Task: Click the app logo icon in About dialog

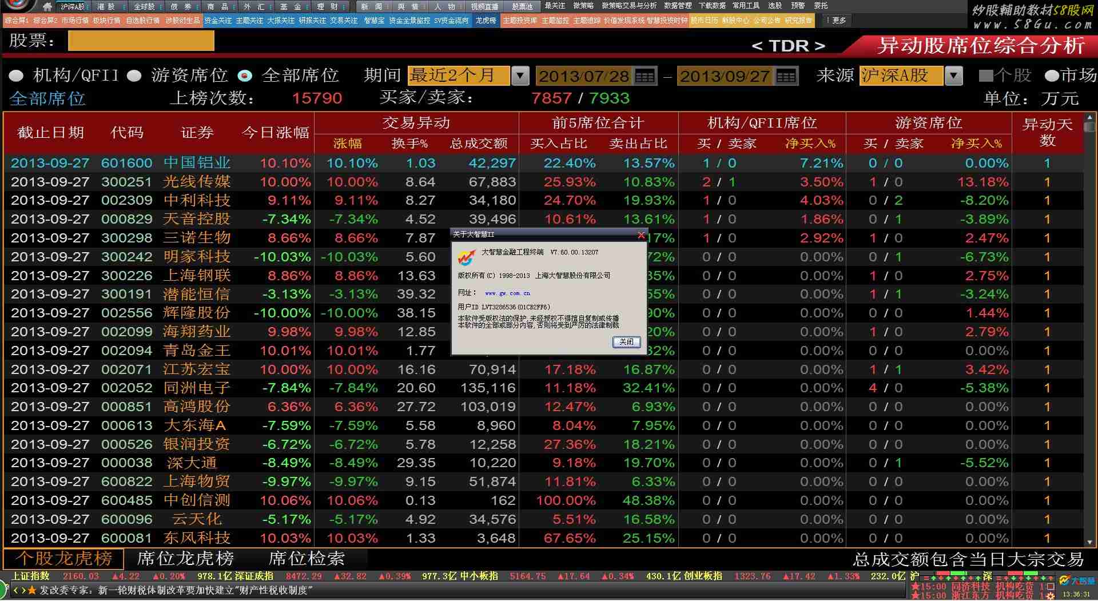Action: (x=467, y=258)
